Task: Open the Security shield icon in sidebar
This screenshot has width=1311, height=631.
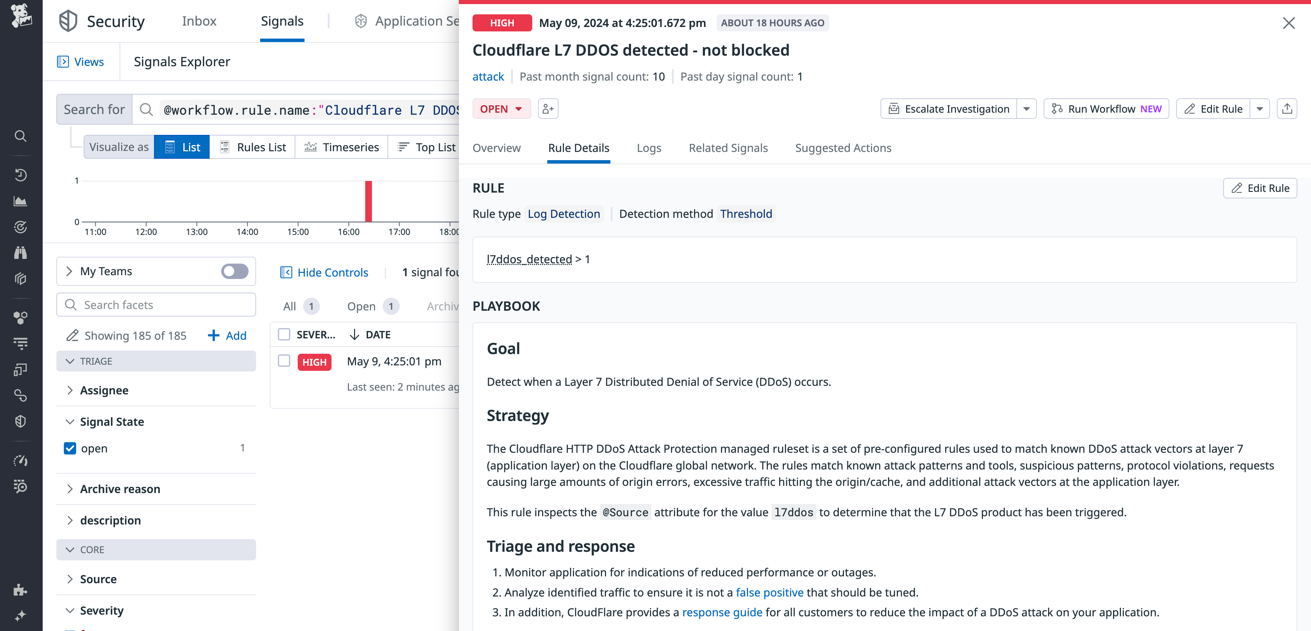Action: (20, 421)
